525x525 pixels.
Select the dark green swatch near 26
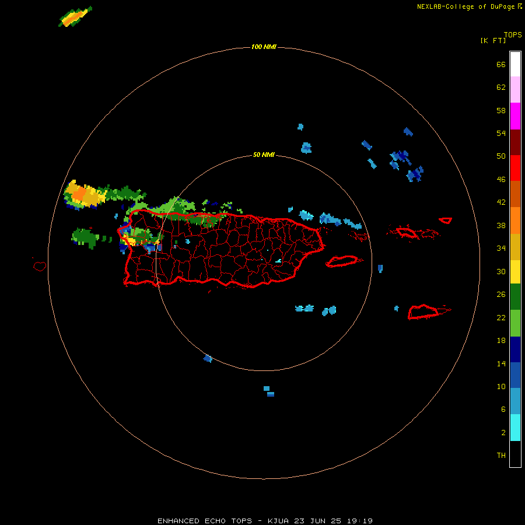pos(515,297)
